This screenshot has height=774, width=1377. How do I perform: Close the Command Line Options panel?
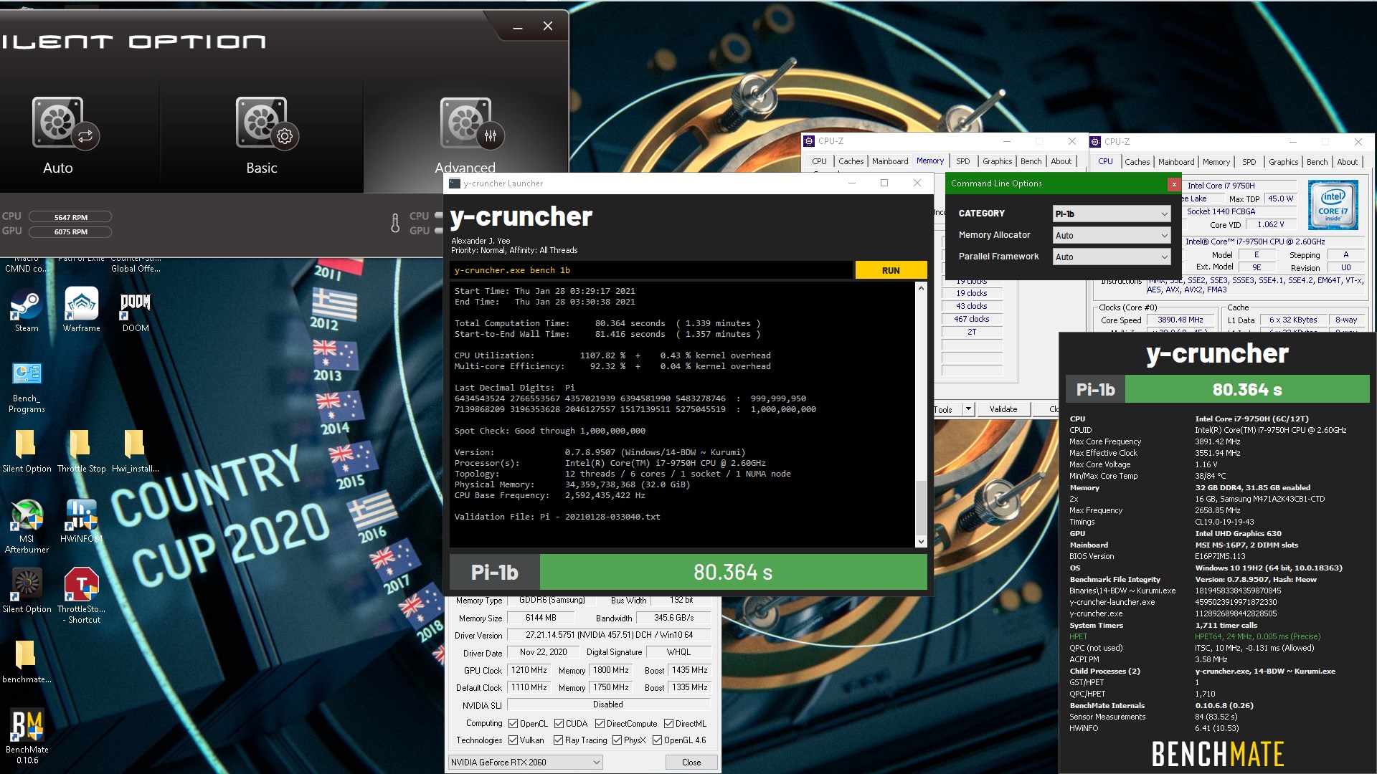coord(1174,184)
